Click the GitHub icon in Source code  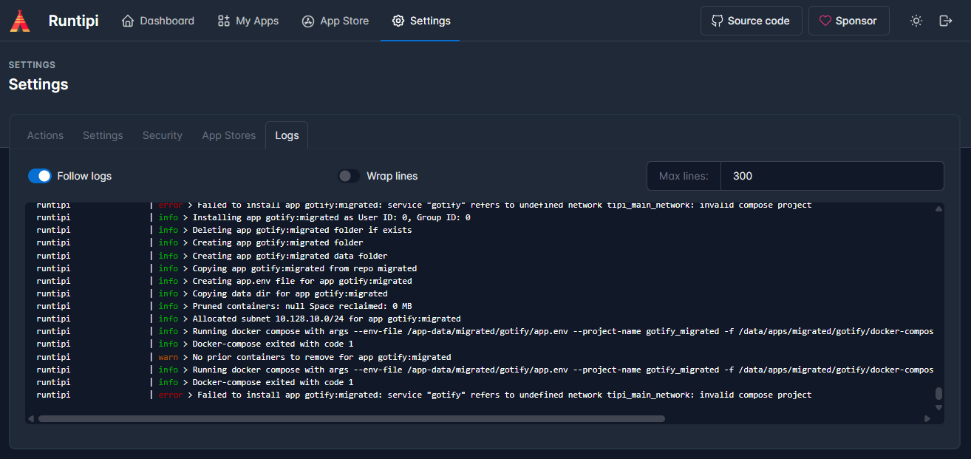coord(717,21)
